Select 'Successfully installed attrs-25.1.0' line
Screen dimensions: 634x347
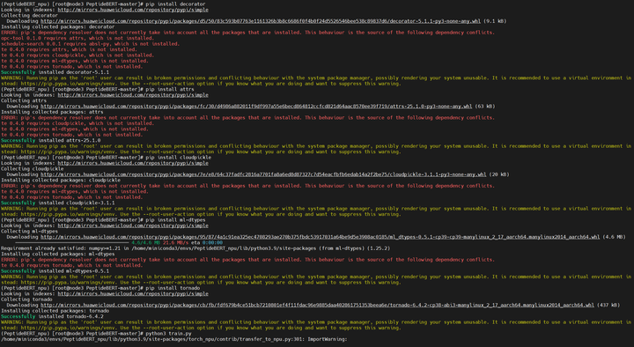click(50, 140)
